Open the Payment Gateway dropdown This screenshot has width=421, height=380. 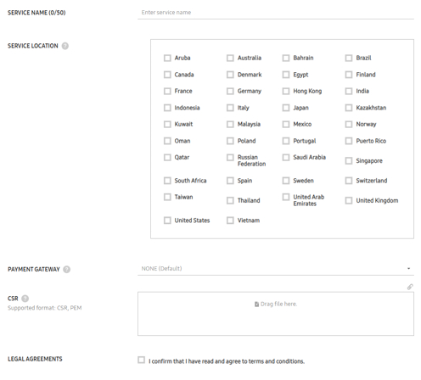(x=276, y=269)
